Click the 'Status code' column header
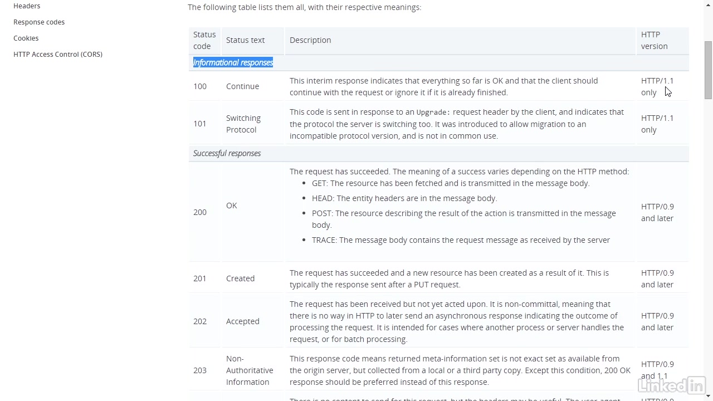This screenshot has width=713, height=401. (204, 40)
